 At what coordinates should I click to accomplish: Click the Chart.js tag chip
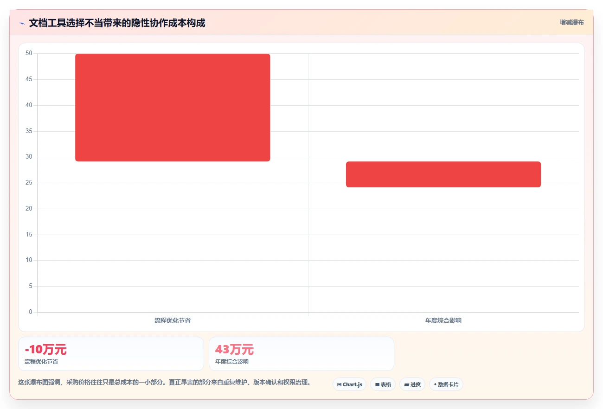click(x=349, y=384)
